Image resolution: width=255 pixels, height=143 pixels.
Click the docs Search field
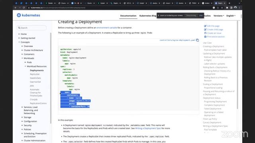[31, 28]
